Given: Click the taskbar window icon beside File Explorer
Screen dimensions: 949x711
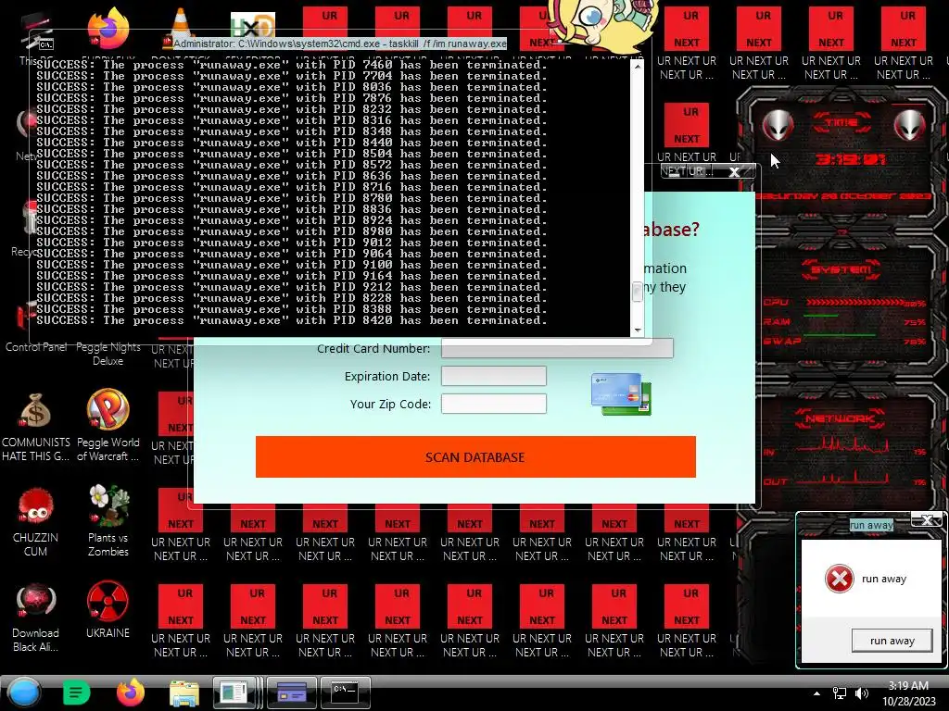Looking at the screenshot, I should tap(234, 692).
